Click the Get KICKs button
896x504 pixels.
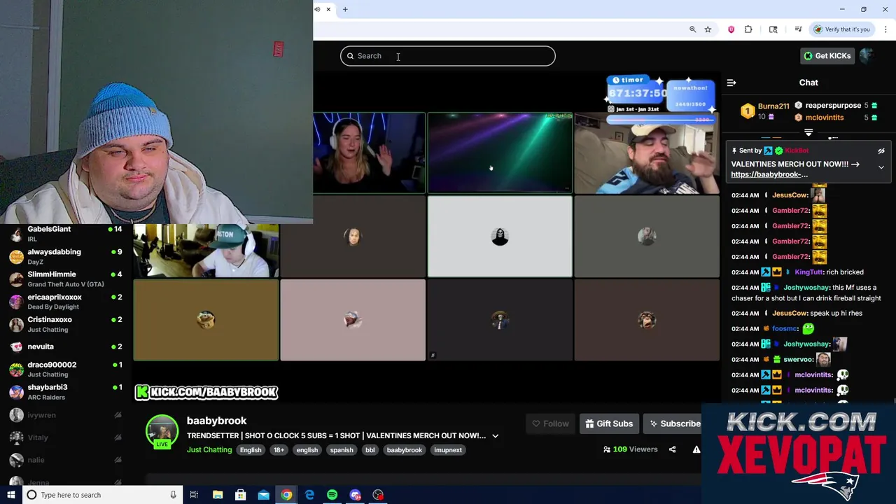[827, 56]
